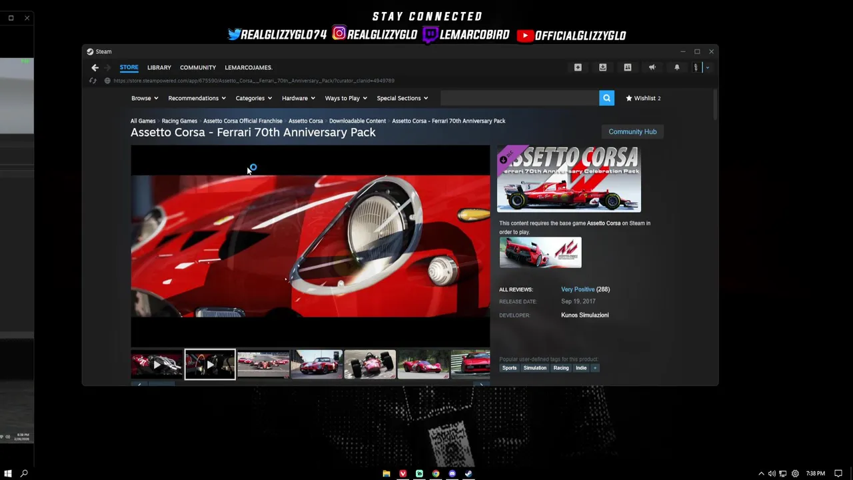Select the third screenshot thumbnail of F1 cars
Image resolution: width=853 pixels, height=480 pixels.
click(263, 365)
